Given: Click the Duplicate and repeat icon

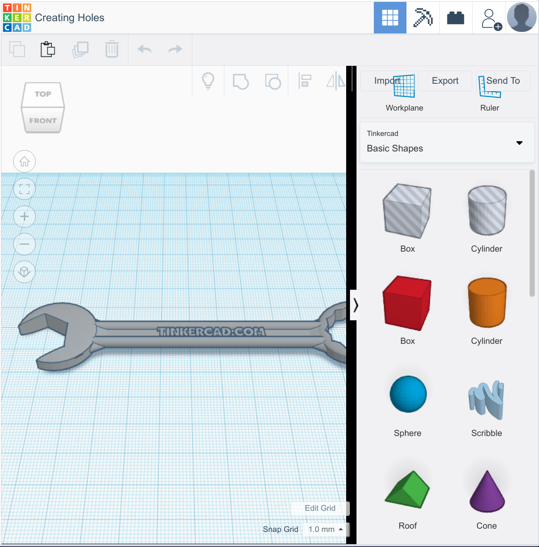Looking at the screenshot, I should click(x=80, y=49).
